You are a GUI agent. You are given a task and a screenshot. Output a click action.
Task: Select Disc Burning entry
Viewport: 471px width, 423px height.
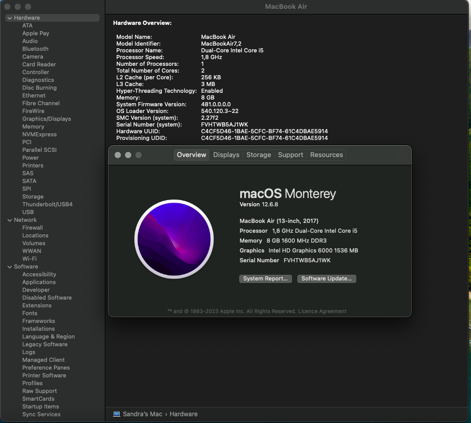pos(39,88)
